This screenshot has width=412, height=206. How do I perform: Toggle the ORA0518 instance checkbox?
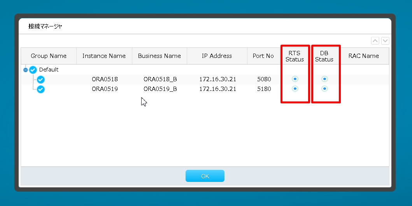(41, 80)
